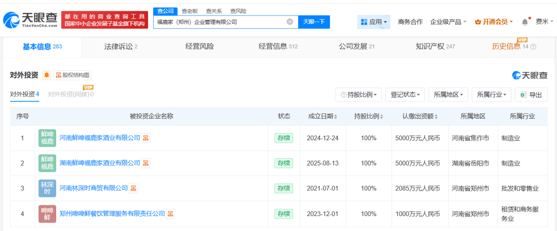Viewport: 557px width, 231px height.
Task: Click the TianYanCha logo in the header
Action: click(x=30, y=20)
